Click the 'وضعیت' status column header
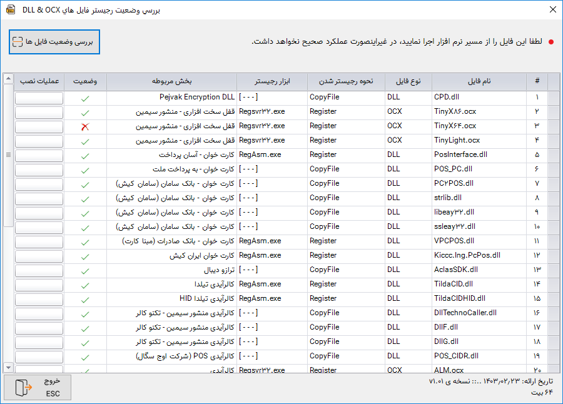 click(x=85, y=81)
